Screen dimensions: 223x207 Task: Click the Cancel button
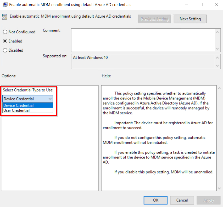(182, 200)
